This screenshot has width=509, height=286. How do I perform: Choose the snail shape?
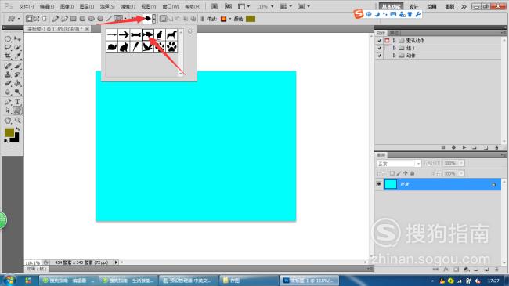click(112, 47)
